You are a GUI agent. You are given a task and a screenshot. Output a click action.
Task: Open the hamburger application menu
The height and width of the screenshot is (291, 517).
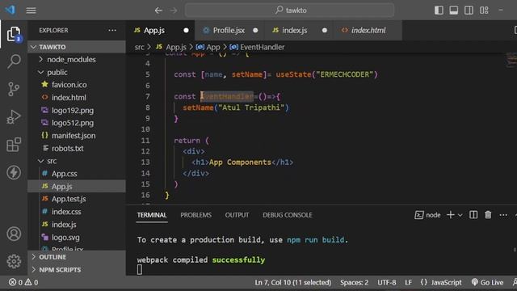(31, 11)
